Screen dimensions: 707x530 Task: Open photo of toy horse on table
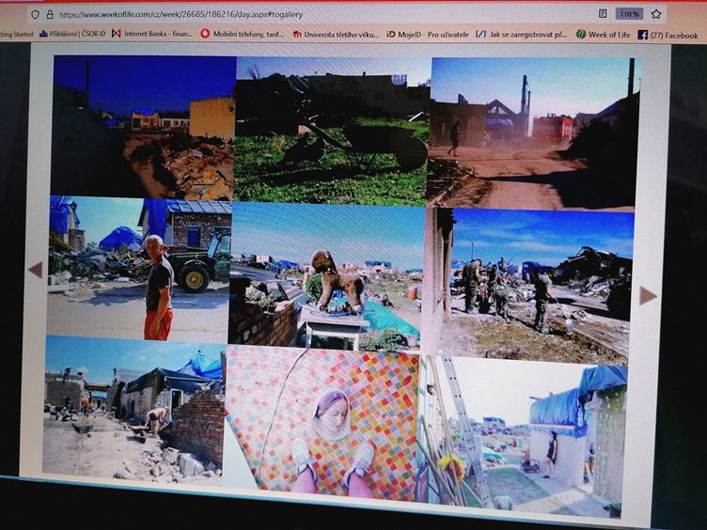point(326,276)
